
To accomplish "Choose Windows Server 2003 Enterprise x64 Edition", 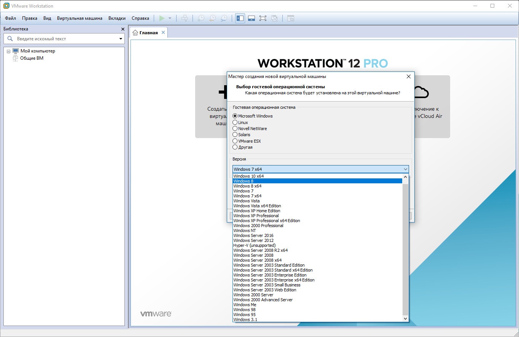I will tap(317, 280).
